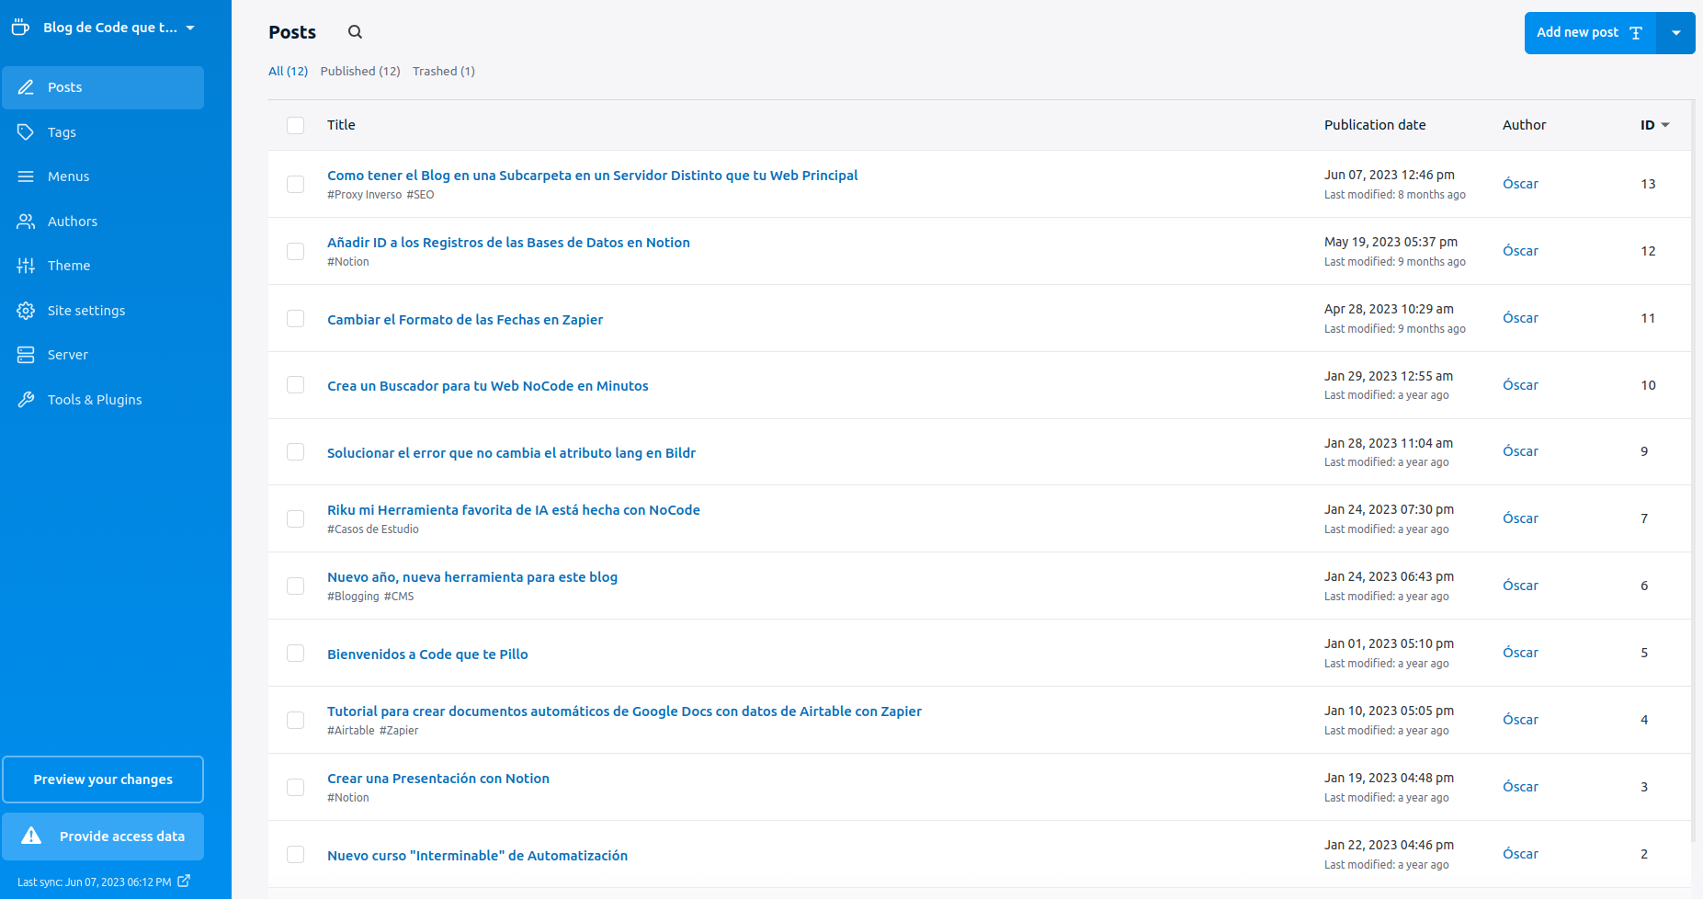Check the checkbox for 'Bienvenidos a Code que te Pillo'
1703x899 pixels.
(x=295, y=653)
